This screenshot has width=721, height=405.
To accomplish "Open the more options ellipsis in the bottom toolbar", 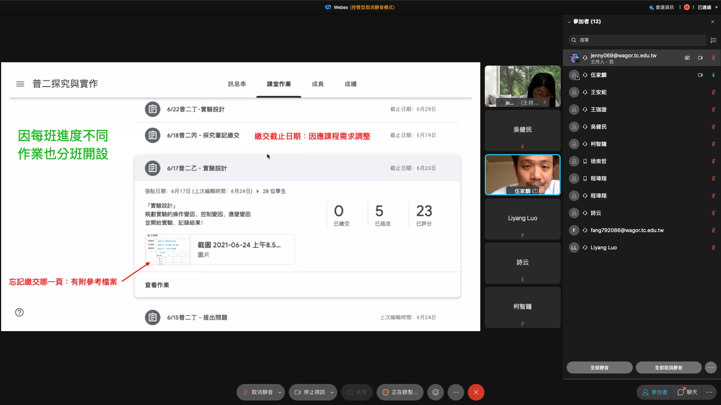I will (456, 392).
